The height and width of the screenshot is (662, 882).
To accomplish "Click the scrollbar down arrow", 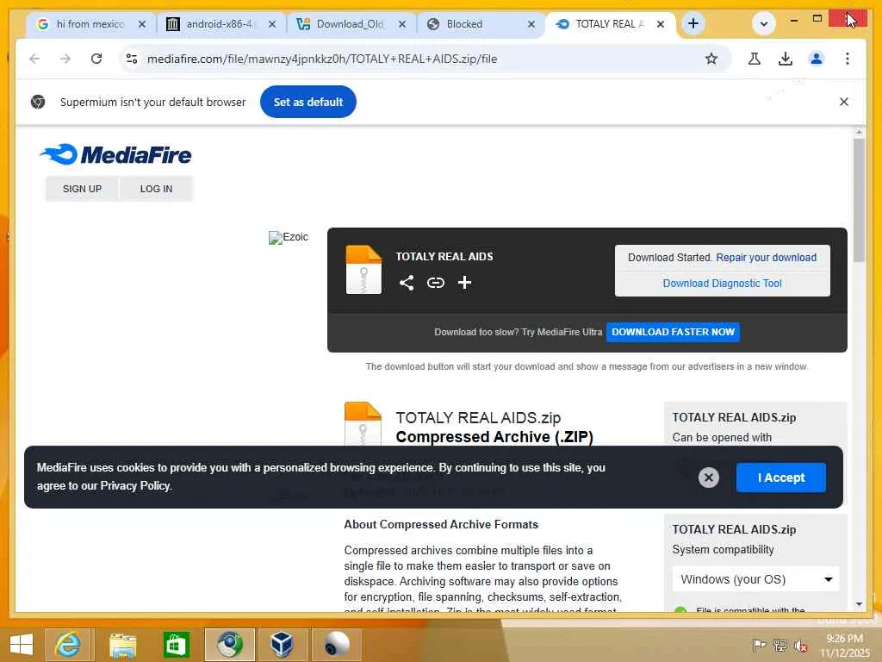I will [x=859, y=604].
